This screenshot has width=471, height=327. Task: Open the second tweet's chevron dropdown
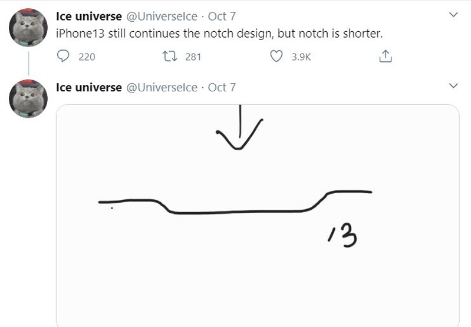click(x=453, y=87)
